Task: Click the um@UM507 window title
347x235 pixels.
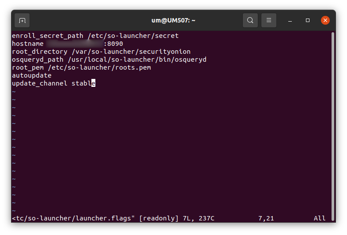Action: pos(173,20)
